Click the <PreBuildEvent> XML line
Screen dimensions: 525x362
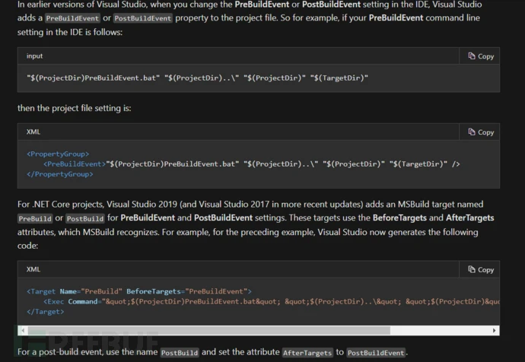pos(251,164)
